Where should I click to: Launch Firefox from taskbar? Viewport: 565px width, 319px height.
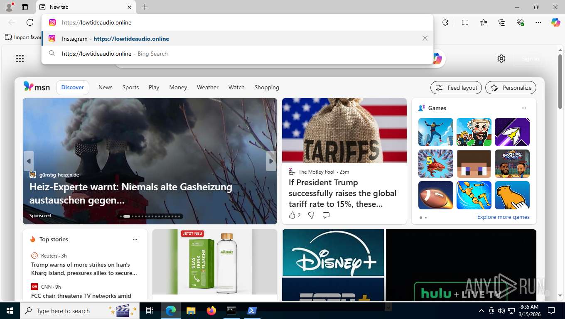(211, 311)
